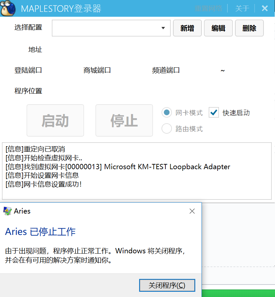Screen dimensions: 275x297
Task: Click the MAPLESTORY登录器 title text
Action: click(x=61, y=9)
